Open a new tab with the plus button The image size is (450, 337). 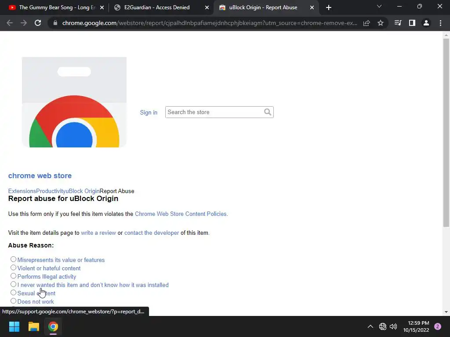coord(329,7)
